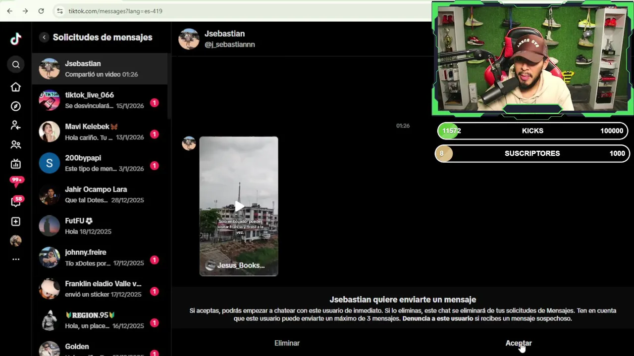Click the TikTok logo icon

[16, 39]
